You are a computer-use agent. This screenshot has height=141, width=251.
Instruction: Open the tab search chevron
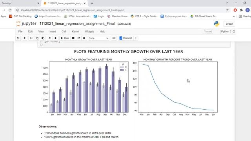tap(227, 3)
